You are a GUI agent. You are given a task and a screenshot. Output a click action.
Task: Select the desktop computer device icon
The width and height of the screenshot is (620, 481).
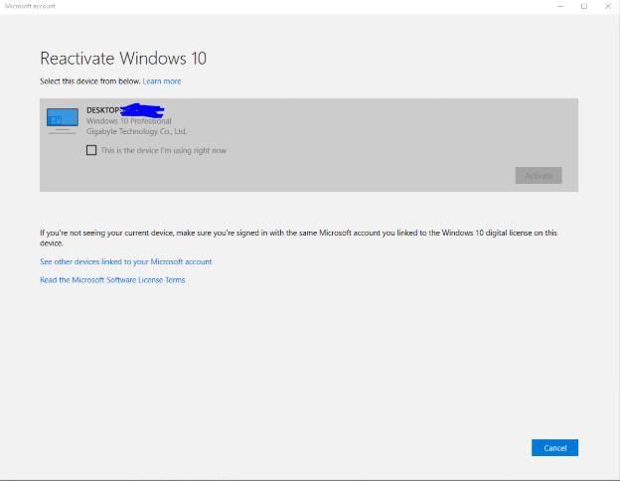[62, 121]
